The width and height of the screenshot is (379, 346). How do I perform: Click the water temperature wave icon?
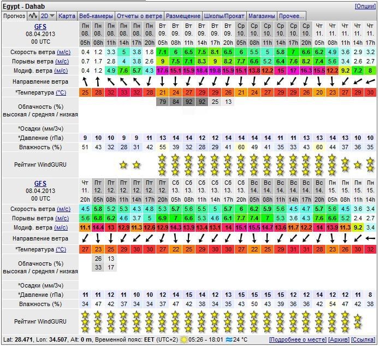click(229, 340)
